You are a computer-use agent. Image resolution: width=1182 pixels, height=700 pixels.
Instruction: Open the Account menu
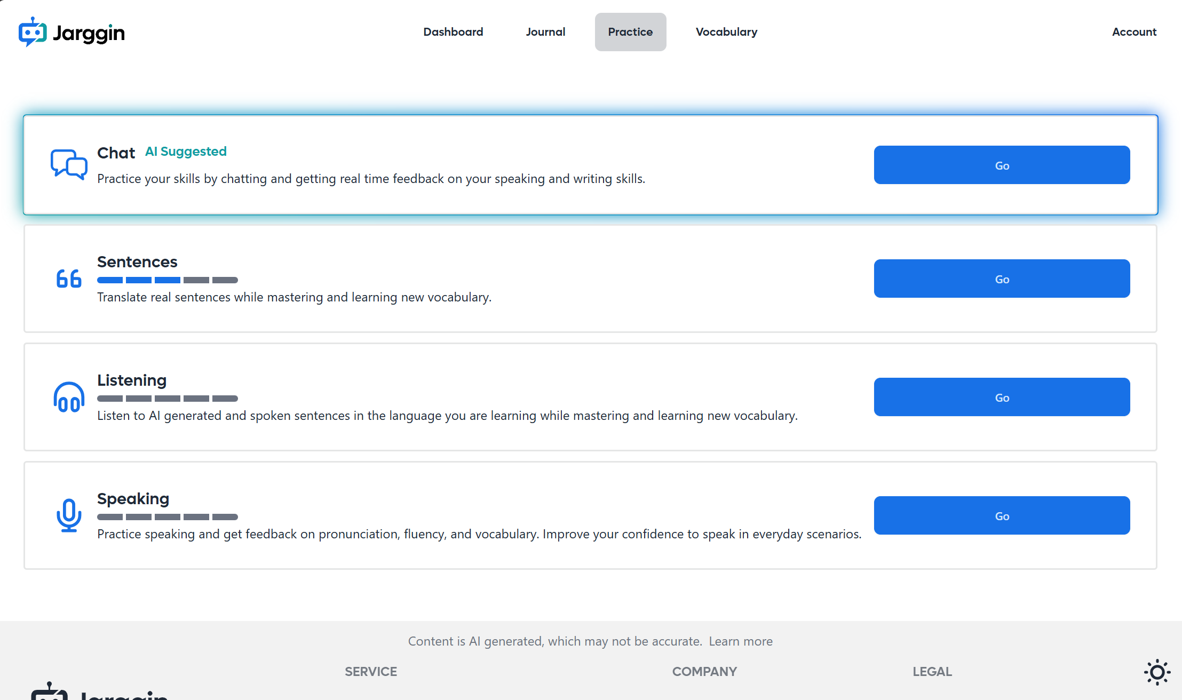pos(1134,32)
